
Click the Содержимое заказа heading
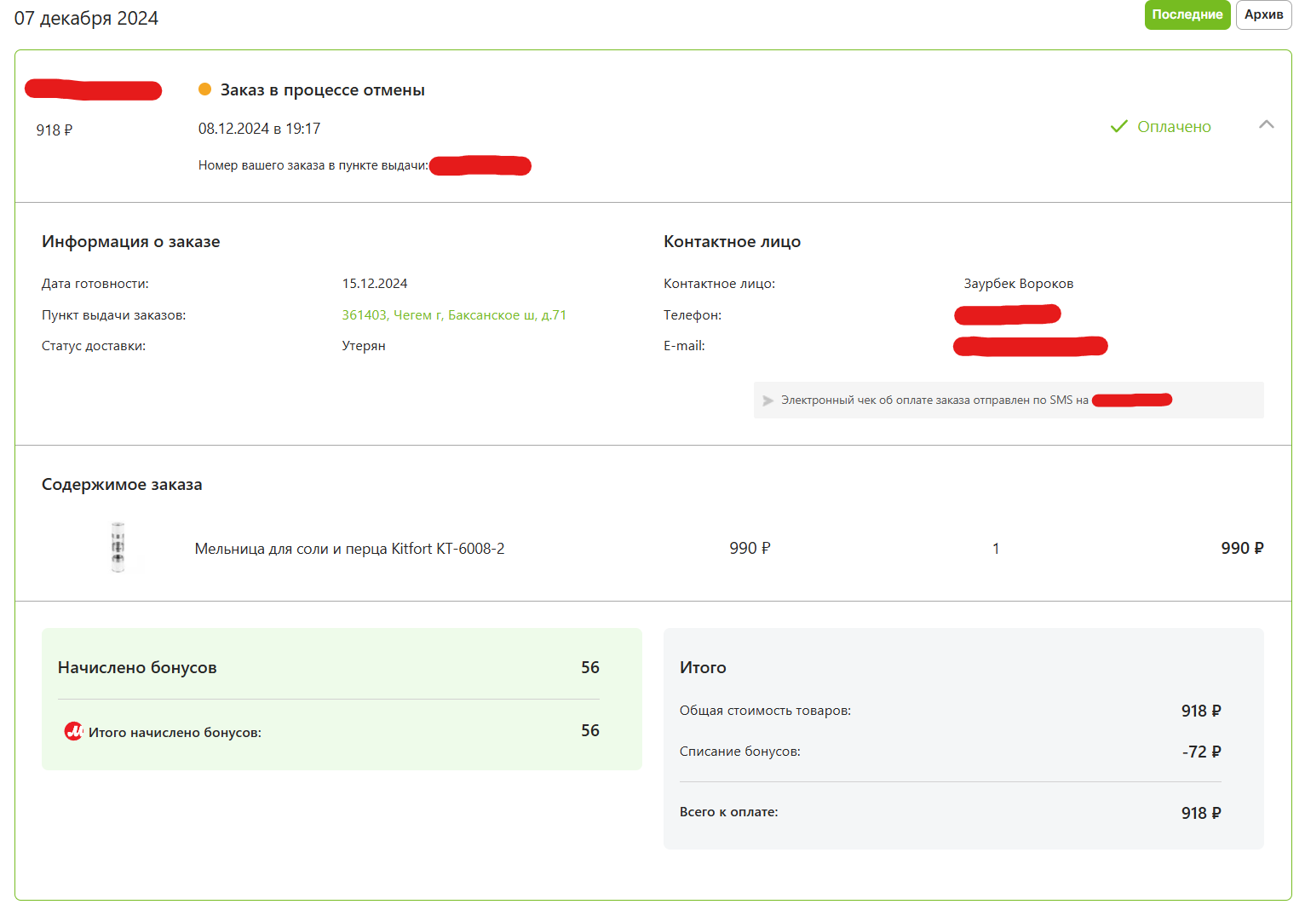coord(122,485)
